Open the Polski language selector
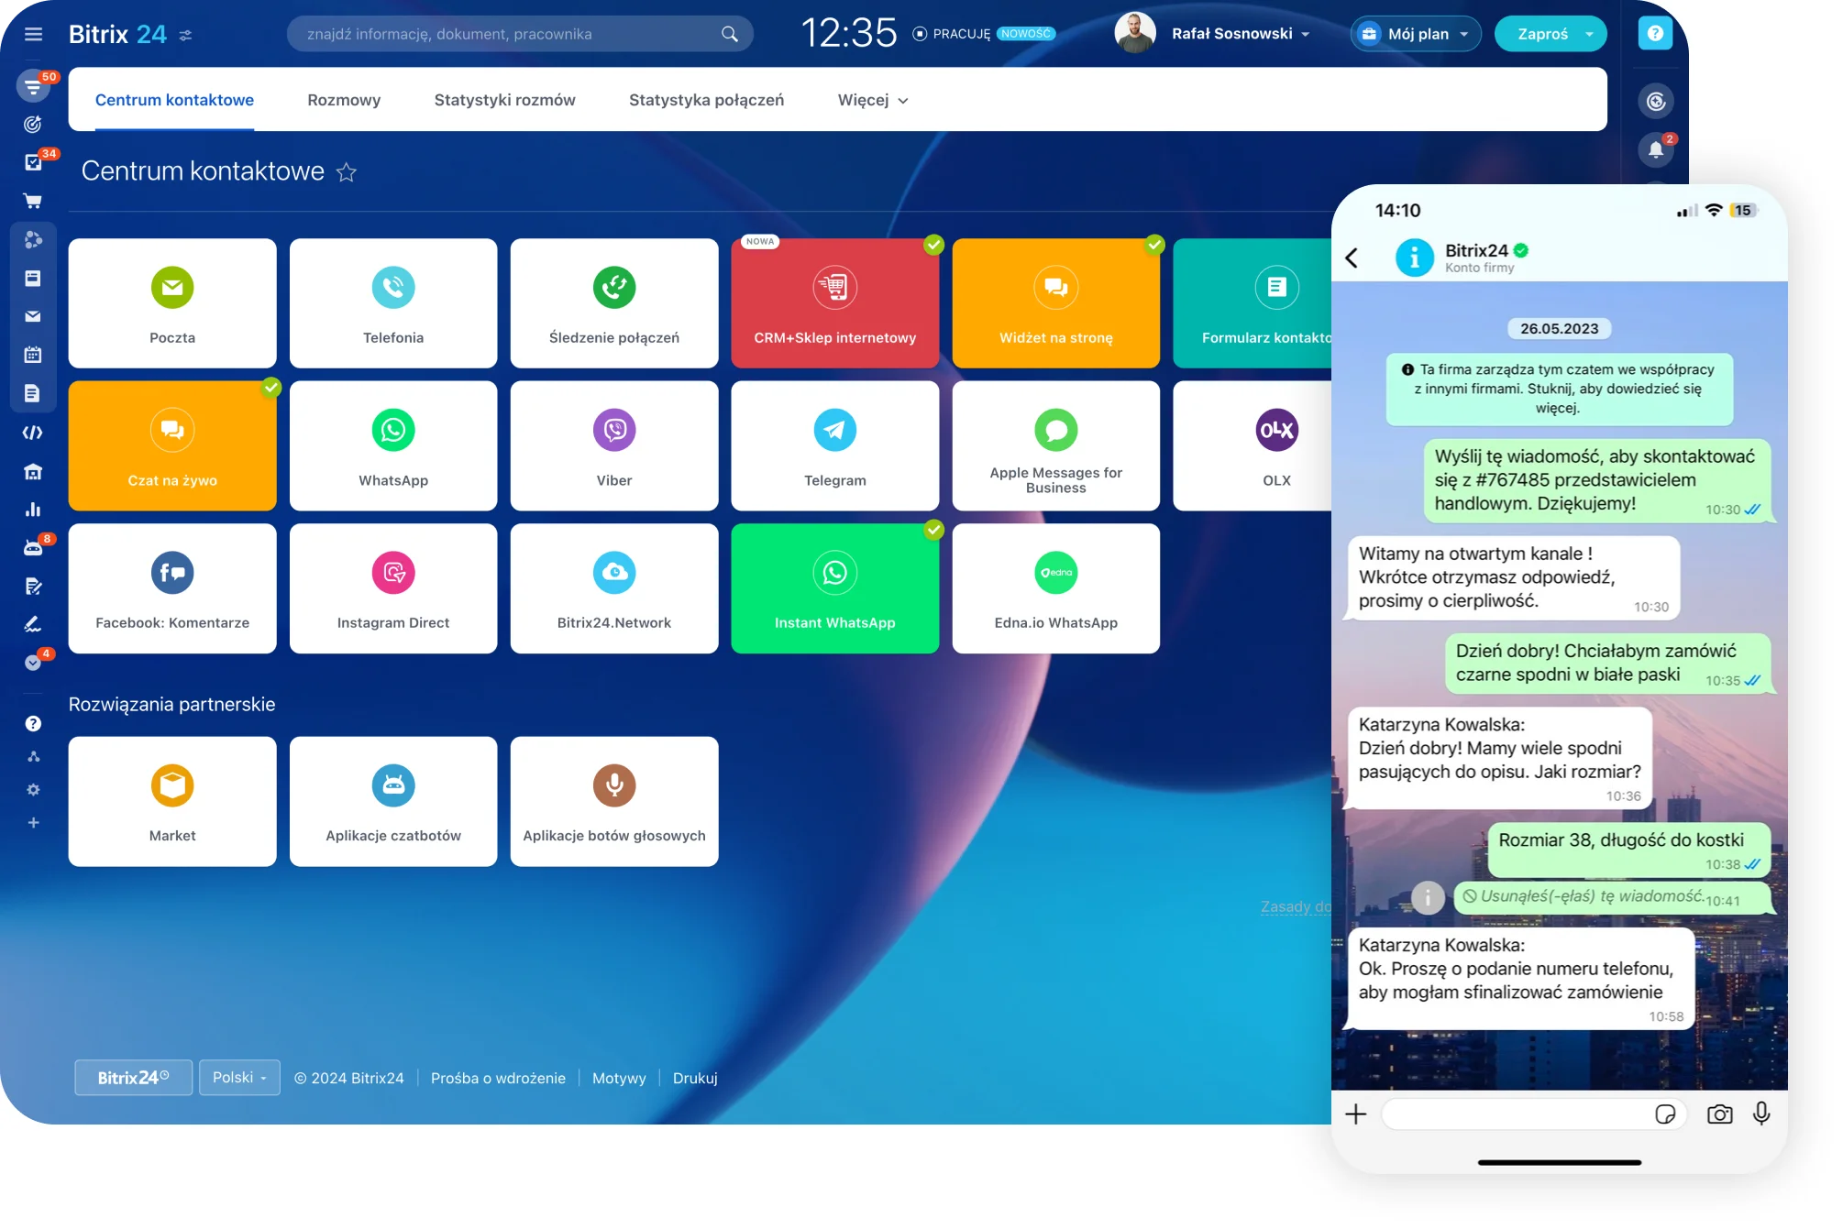The image size is (1843, 1229). [239, 1077]
